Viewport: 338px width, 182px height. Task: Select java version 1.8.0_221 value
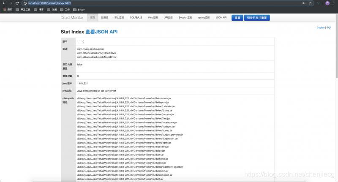(x=82, y=83)
